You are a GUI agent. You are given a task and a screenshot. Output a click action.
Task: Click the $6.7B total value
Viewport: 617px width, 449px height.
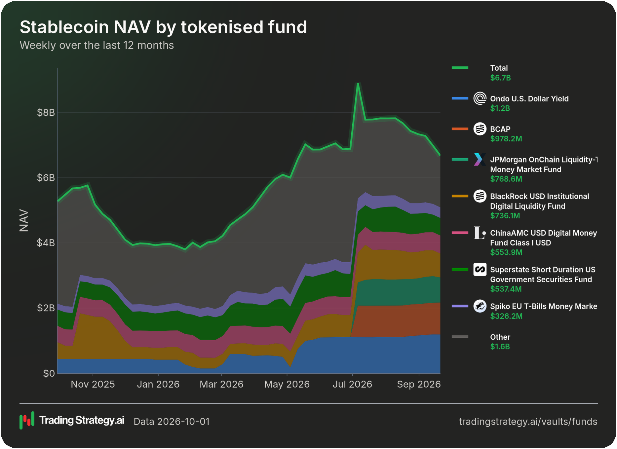500,78
